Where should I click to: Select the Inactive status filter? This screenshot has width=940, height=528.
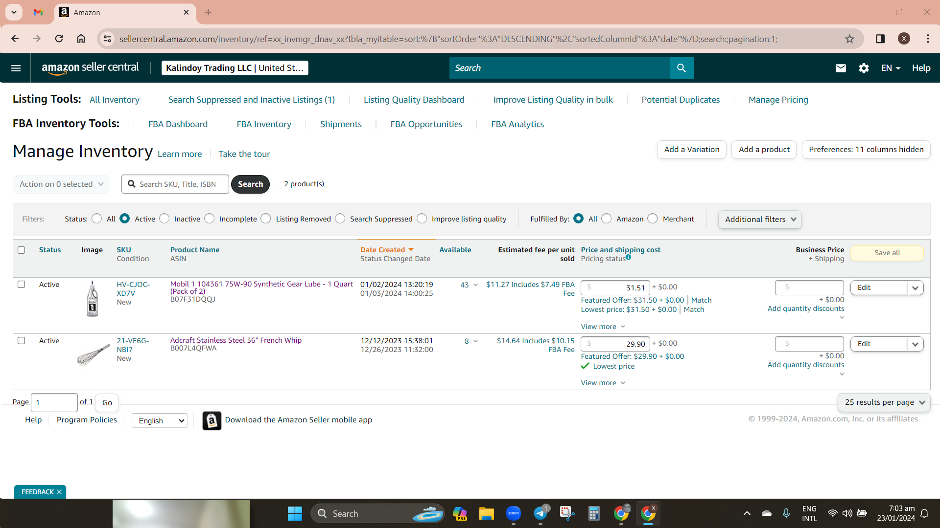164,219
